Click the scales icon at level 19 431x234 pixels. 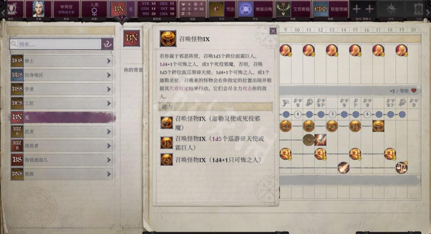tap(401, 167)
